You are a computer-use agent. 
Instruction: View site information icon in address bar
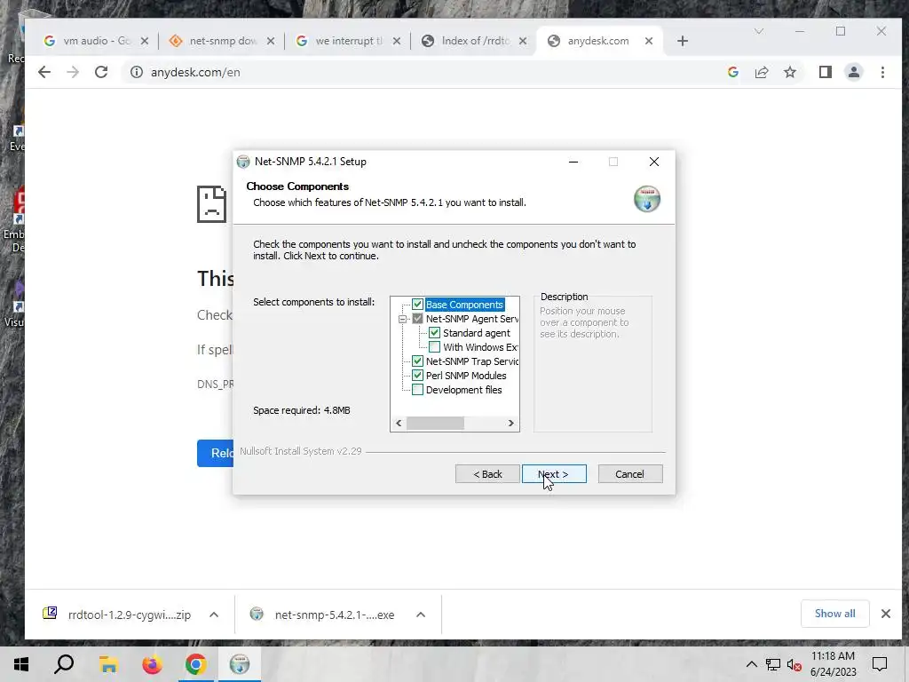pos(136,72)
